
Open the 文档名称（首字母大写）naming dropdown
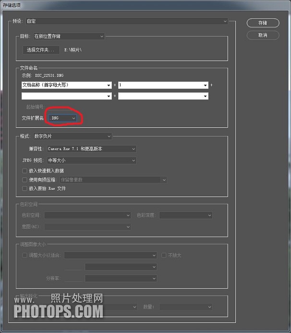[x=66, y=85]
